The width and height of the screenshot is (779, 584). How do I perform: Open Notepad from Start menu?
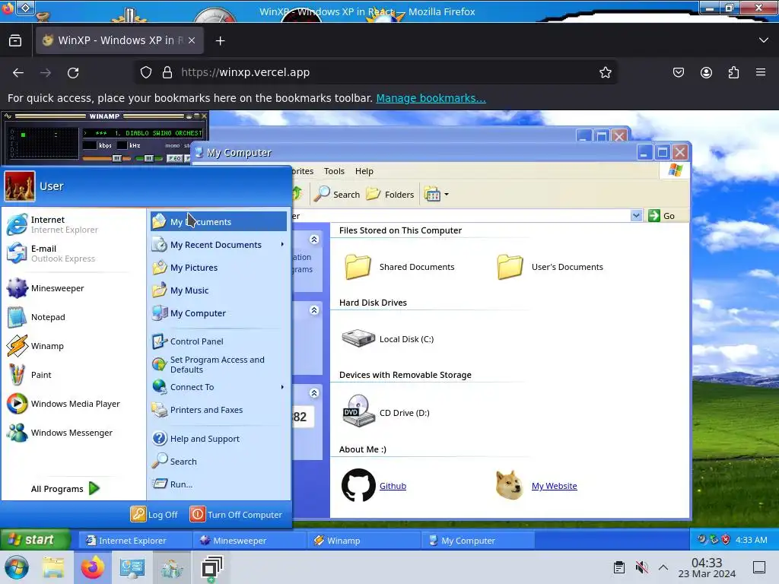point(72,317)
